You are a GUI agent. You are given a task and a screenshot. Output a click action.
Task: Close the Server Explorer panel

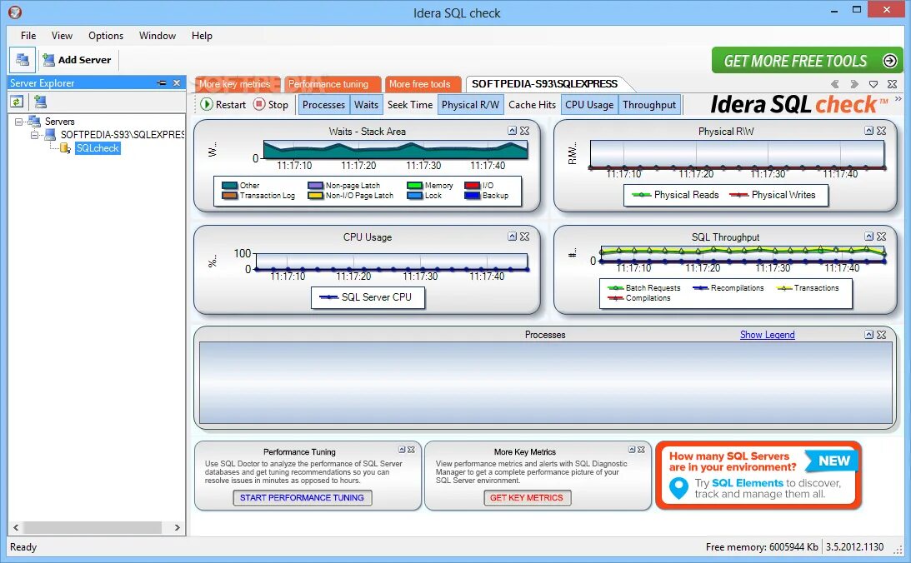click(177, 83)
